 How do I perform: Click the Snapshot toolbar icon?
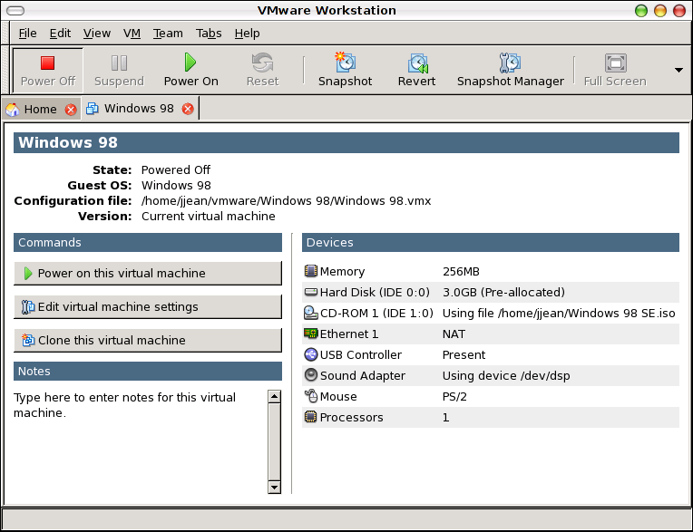pyautogui.click(x=345, y=63)
